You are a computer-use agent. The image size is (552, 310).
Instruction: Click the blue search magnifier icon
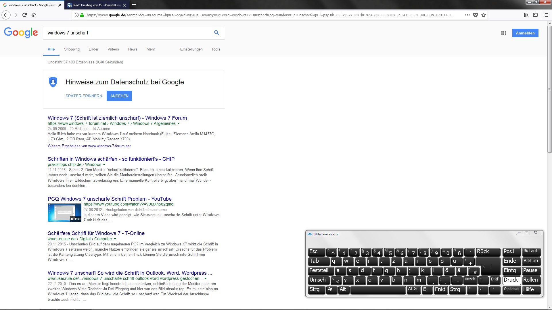pyautogui.click(x=216, y=33)
